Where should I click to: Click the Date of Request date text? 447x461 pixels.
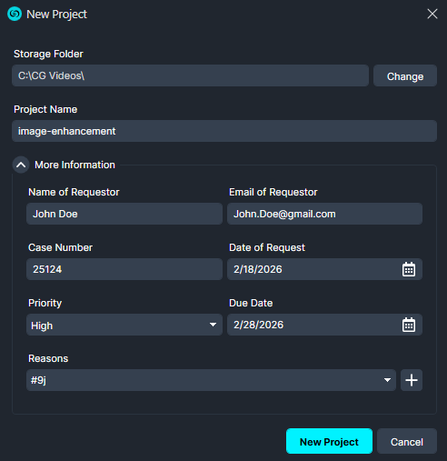tap(258, 269)
